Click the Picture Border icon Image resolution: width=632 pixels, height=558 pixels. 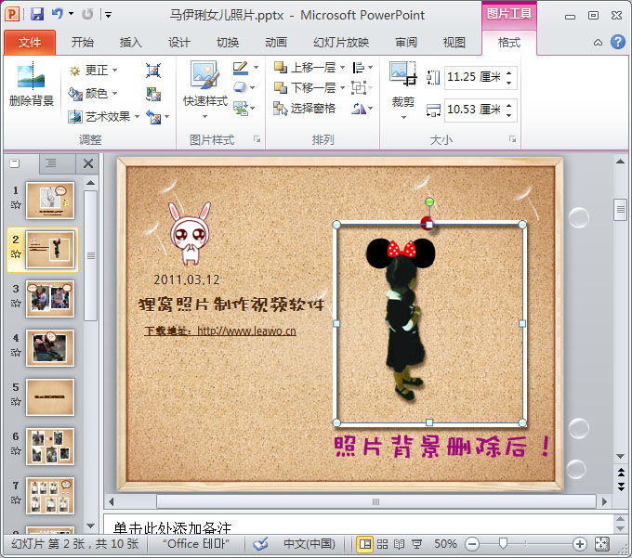pyautogui.click(x=241, y=67)
